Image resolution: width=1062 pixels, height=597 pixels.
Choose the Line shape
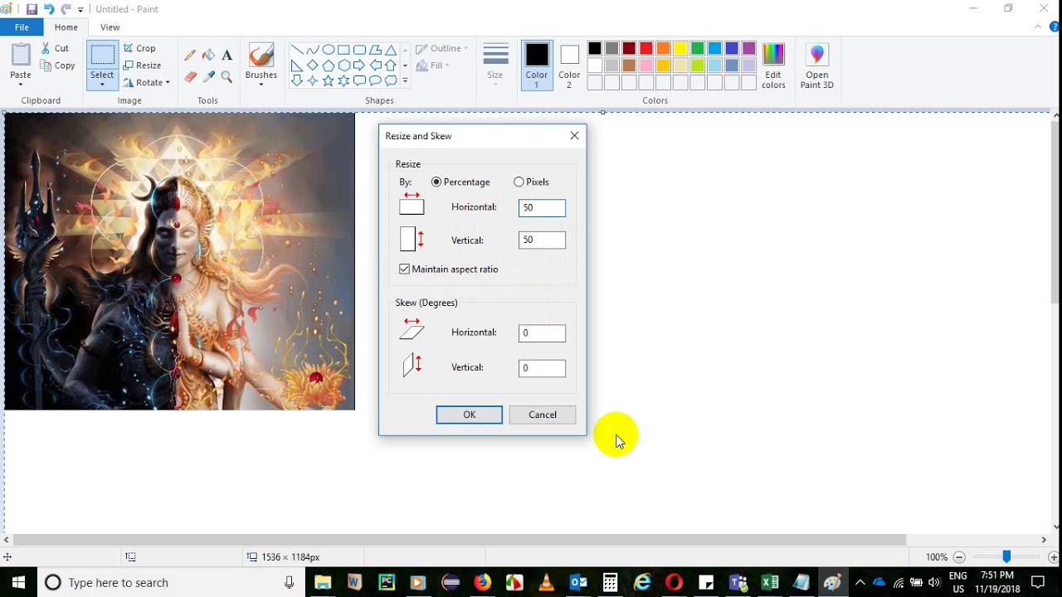(x=296, y=50)
